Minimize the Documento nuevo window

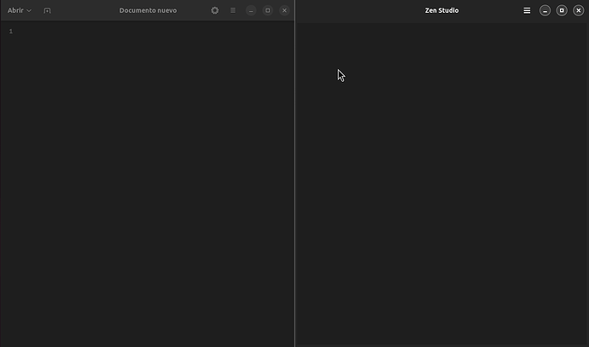251,10
